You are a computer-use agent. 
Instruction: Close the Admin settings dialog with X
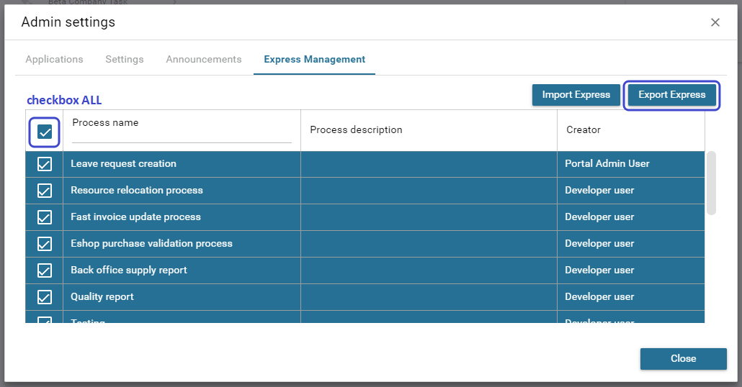coord(715,22)
